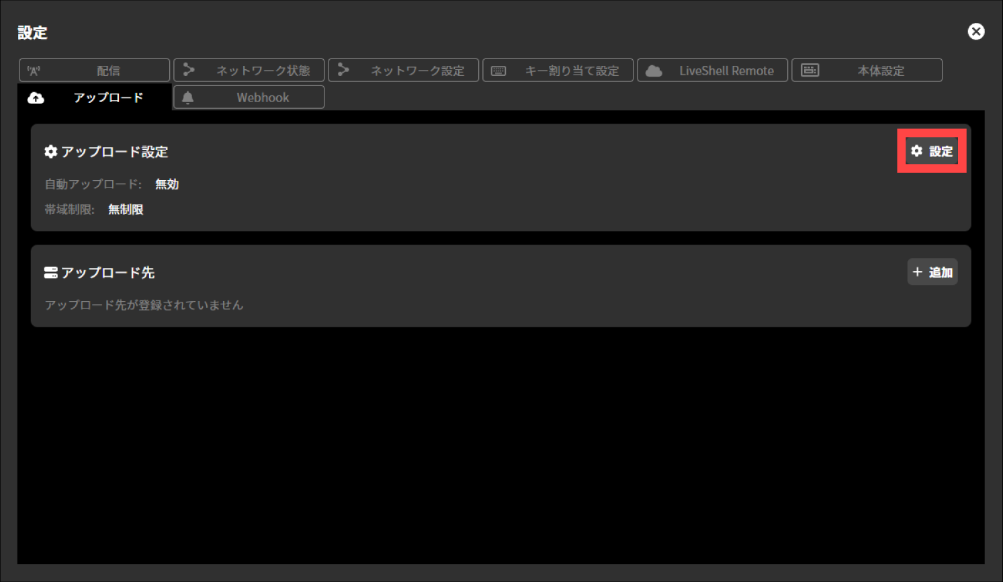This screenshot has height=582, width=1003.
Task: Close the settings dialog with X
Action: [x=975, y=32]
